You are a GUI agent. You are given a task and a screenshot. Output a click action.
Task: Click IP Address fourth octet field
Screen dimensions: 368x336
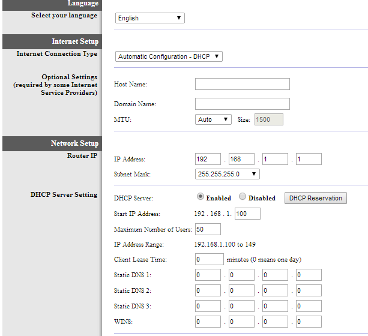click(x=309, y=159)
